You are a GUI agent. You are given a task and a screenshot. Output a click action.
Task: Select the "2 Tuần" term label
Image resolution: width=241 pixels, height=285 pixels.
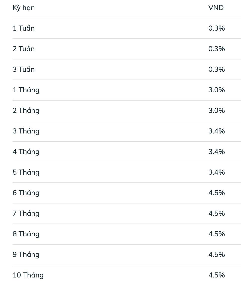tap(24, 49)
